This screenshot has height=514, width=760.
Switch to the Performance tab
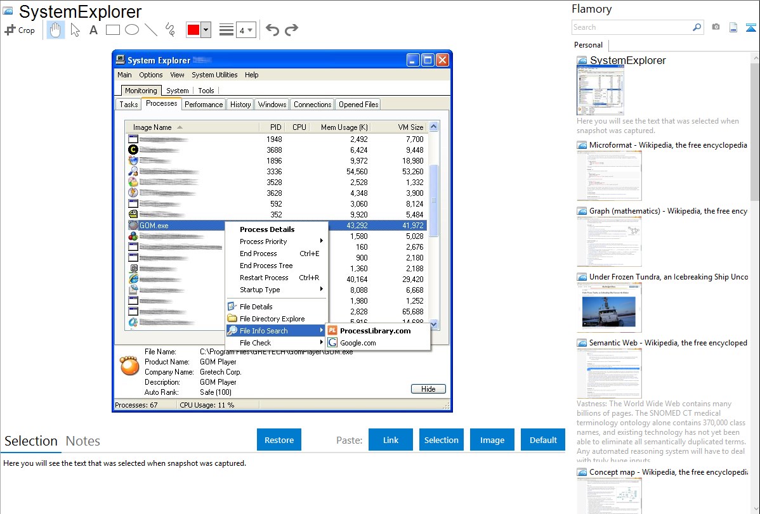[x=204, y=104]
